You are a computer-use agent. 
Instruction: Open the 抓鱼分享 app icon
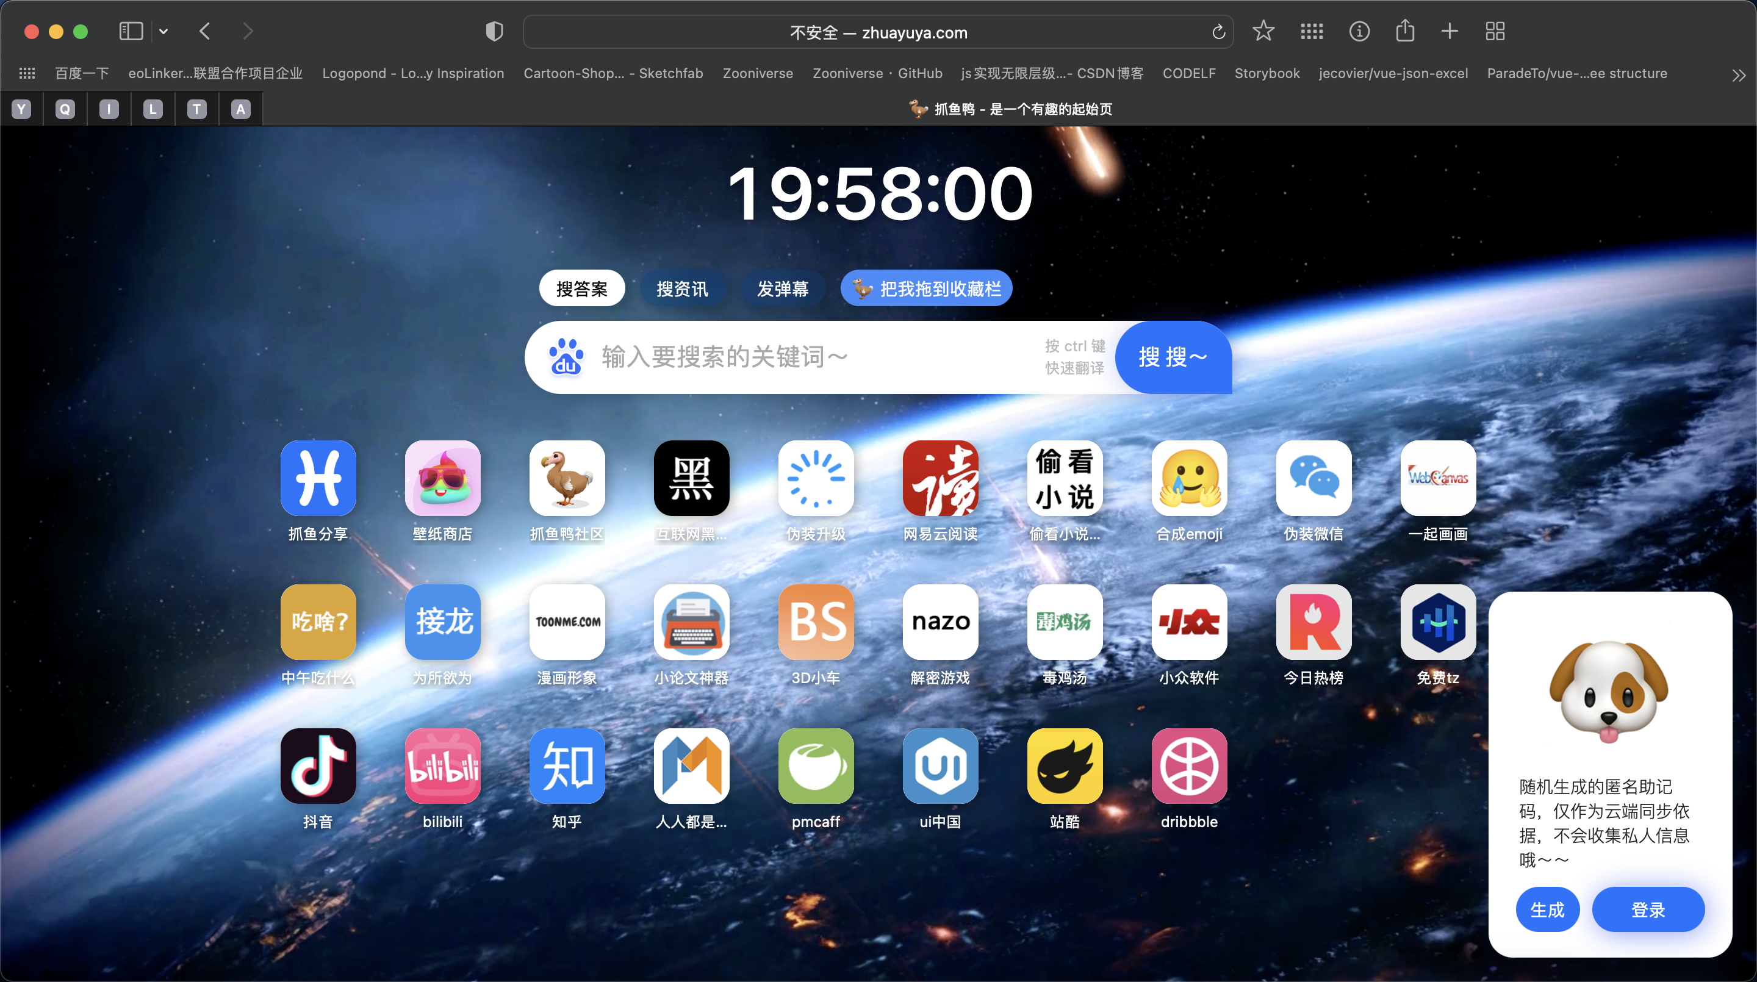pos(318,478)
